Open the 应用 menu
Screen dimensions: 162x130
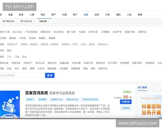tap(97, 15)
